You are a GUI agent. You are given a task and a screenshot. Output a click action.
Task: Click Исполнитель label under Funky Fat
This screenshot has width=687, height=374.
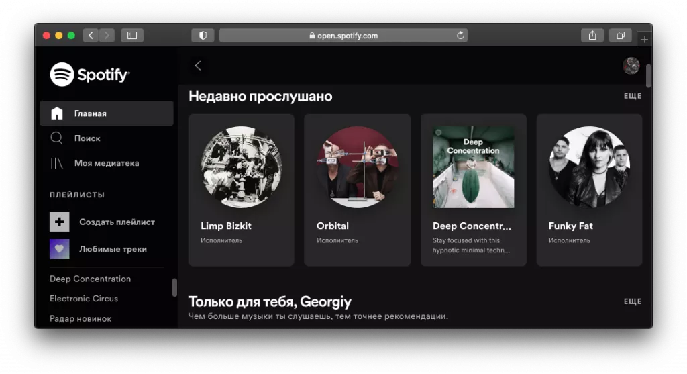pyautogui.click(x=569, y=240)
